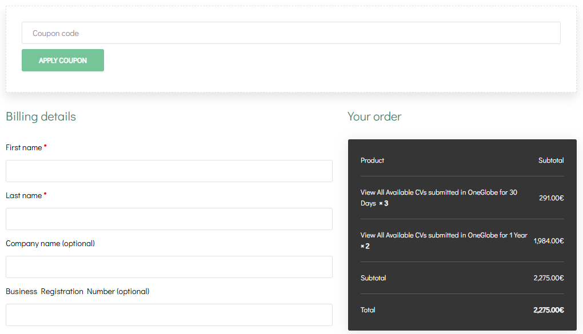Screen dimensions: 583x334
Task: Focus the Business Registration Number input box
Action: pyautogui.click(x=169, y=315)
